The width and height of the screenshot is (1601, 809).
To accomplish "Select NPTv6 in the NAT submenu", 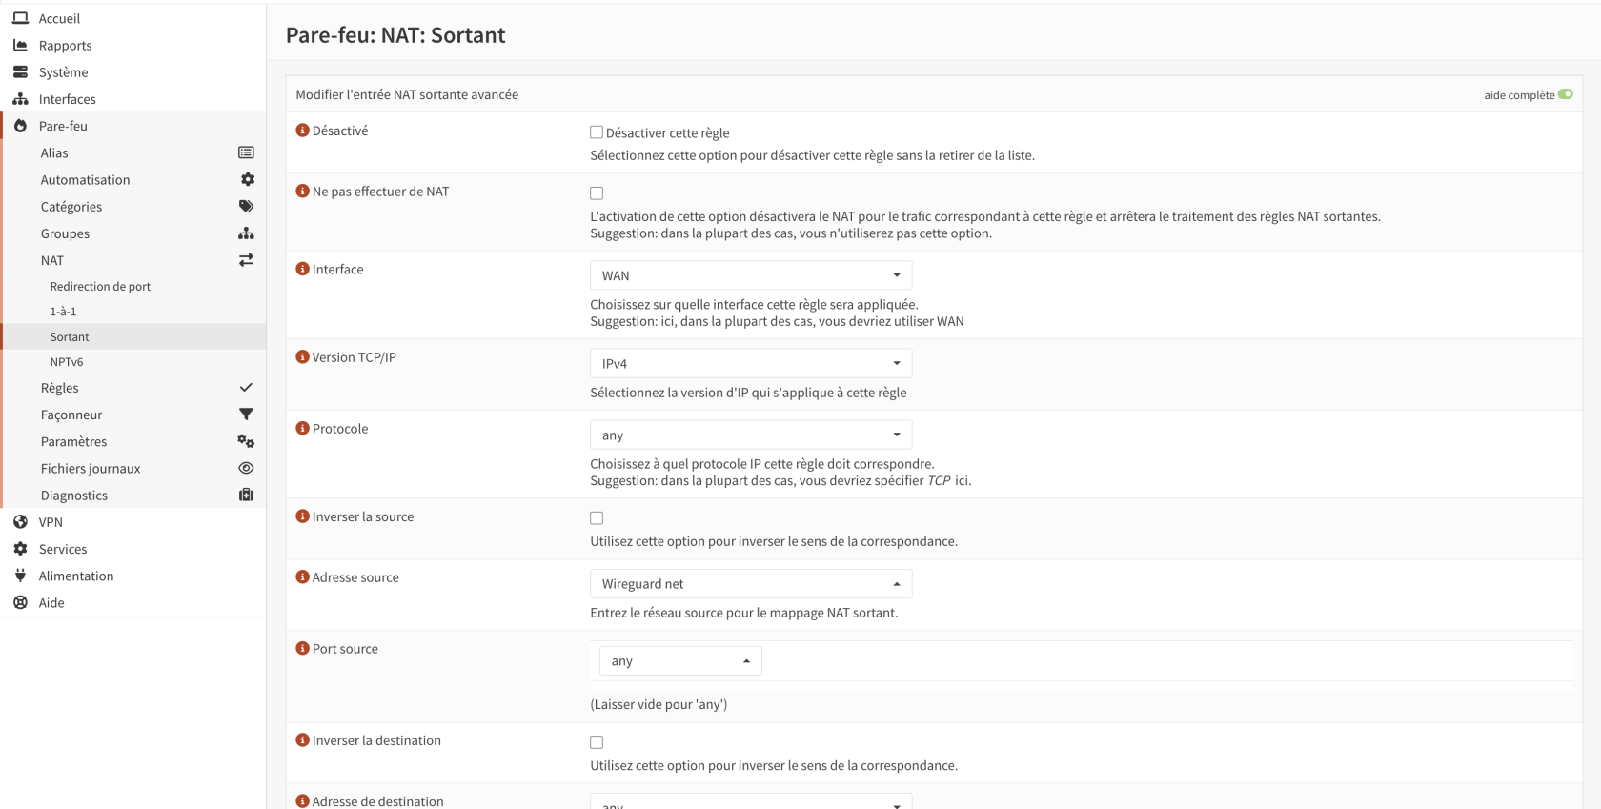I will pos(67,362).
